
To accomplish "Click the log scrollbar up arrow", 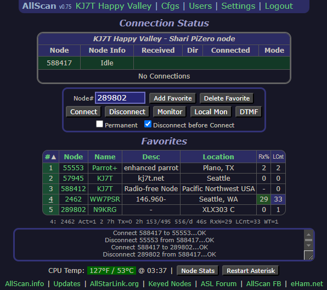I will (308, 235).
